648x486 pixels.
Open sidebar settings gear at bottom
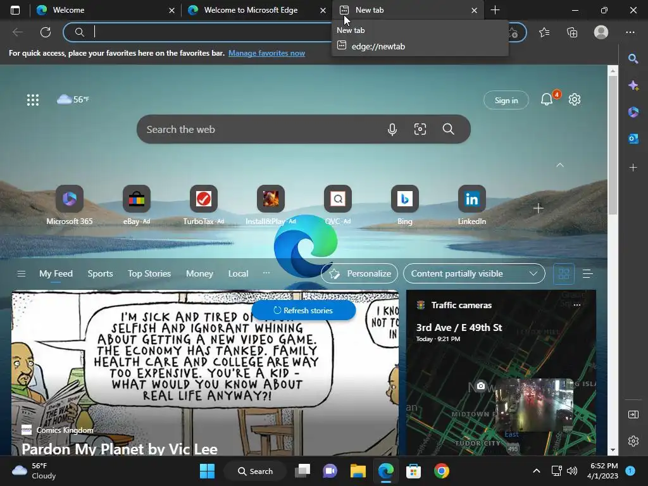pos(633,441)
